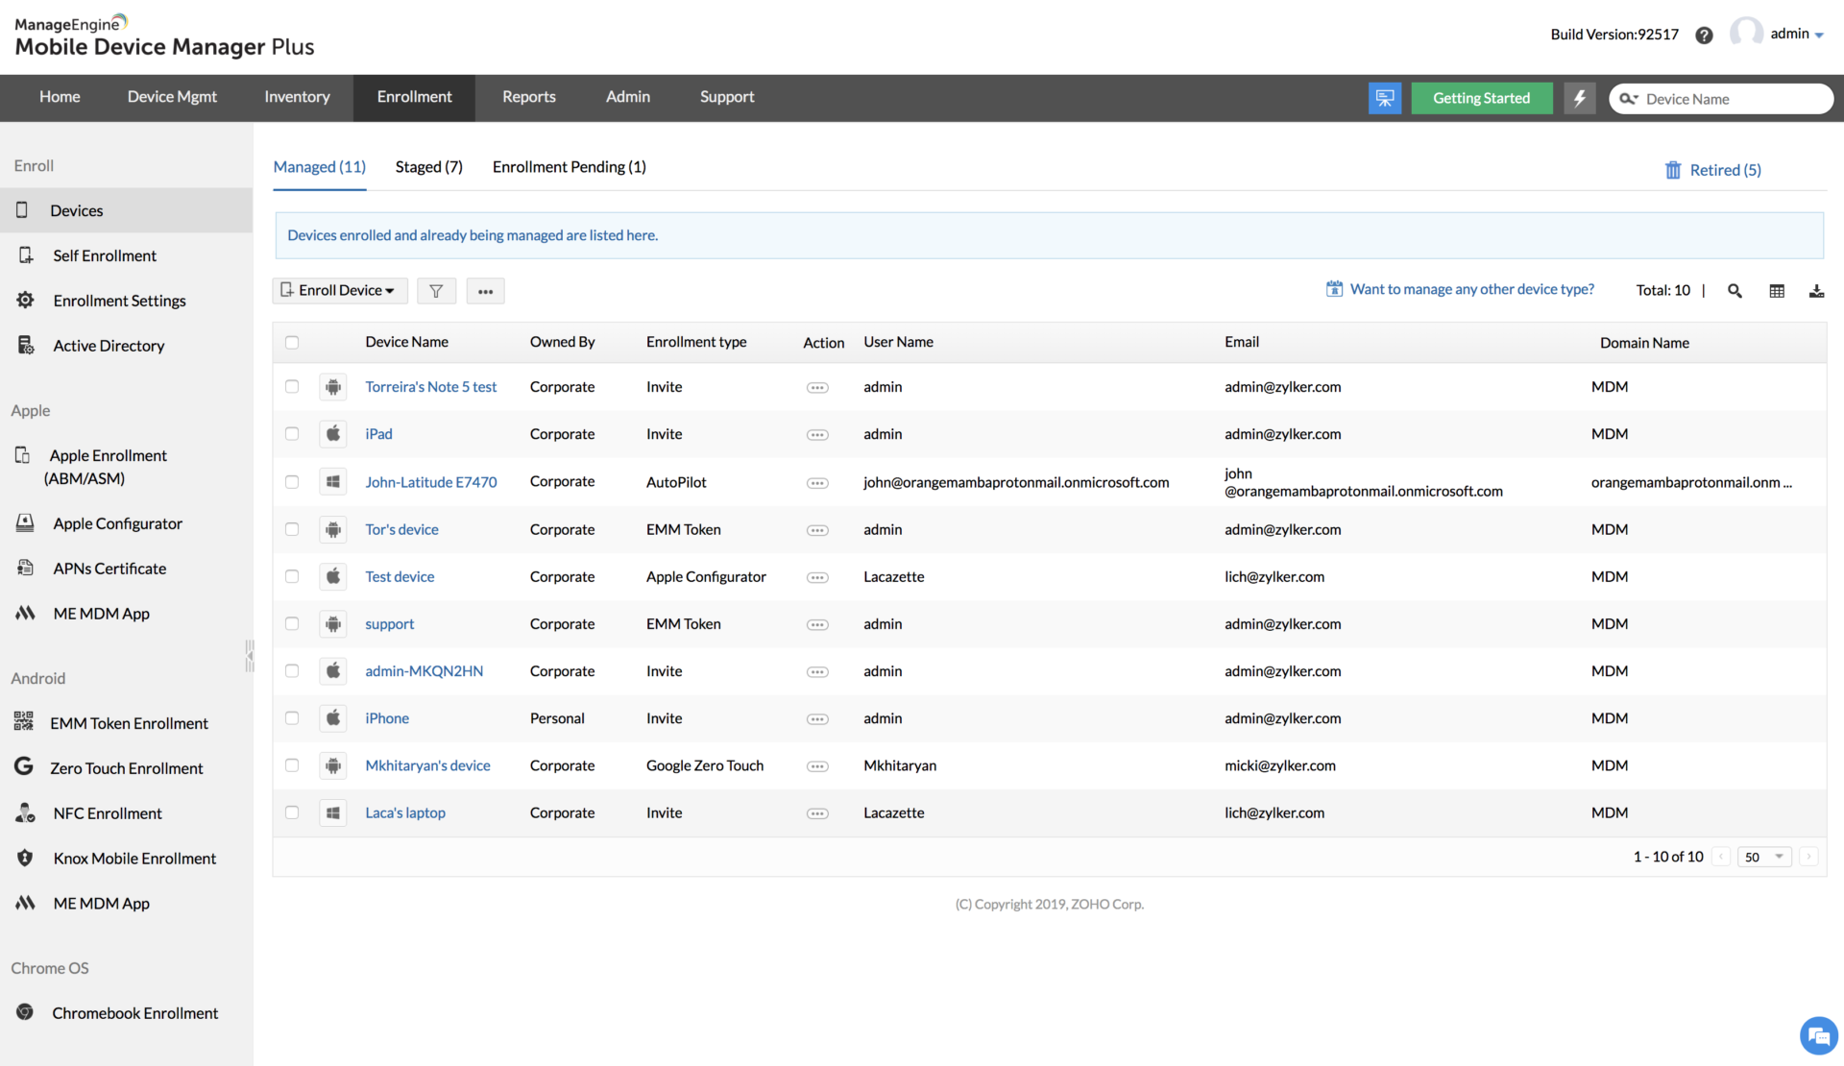
Task: Click the export download icon
Action: [x=1816, y=291]
